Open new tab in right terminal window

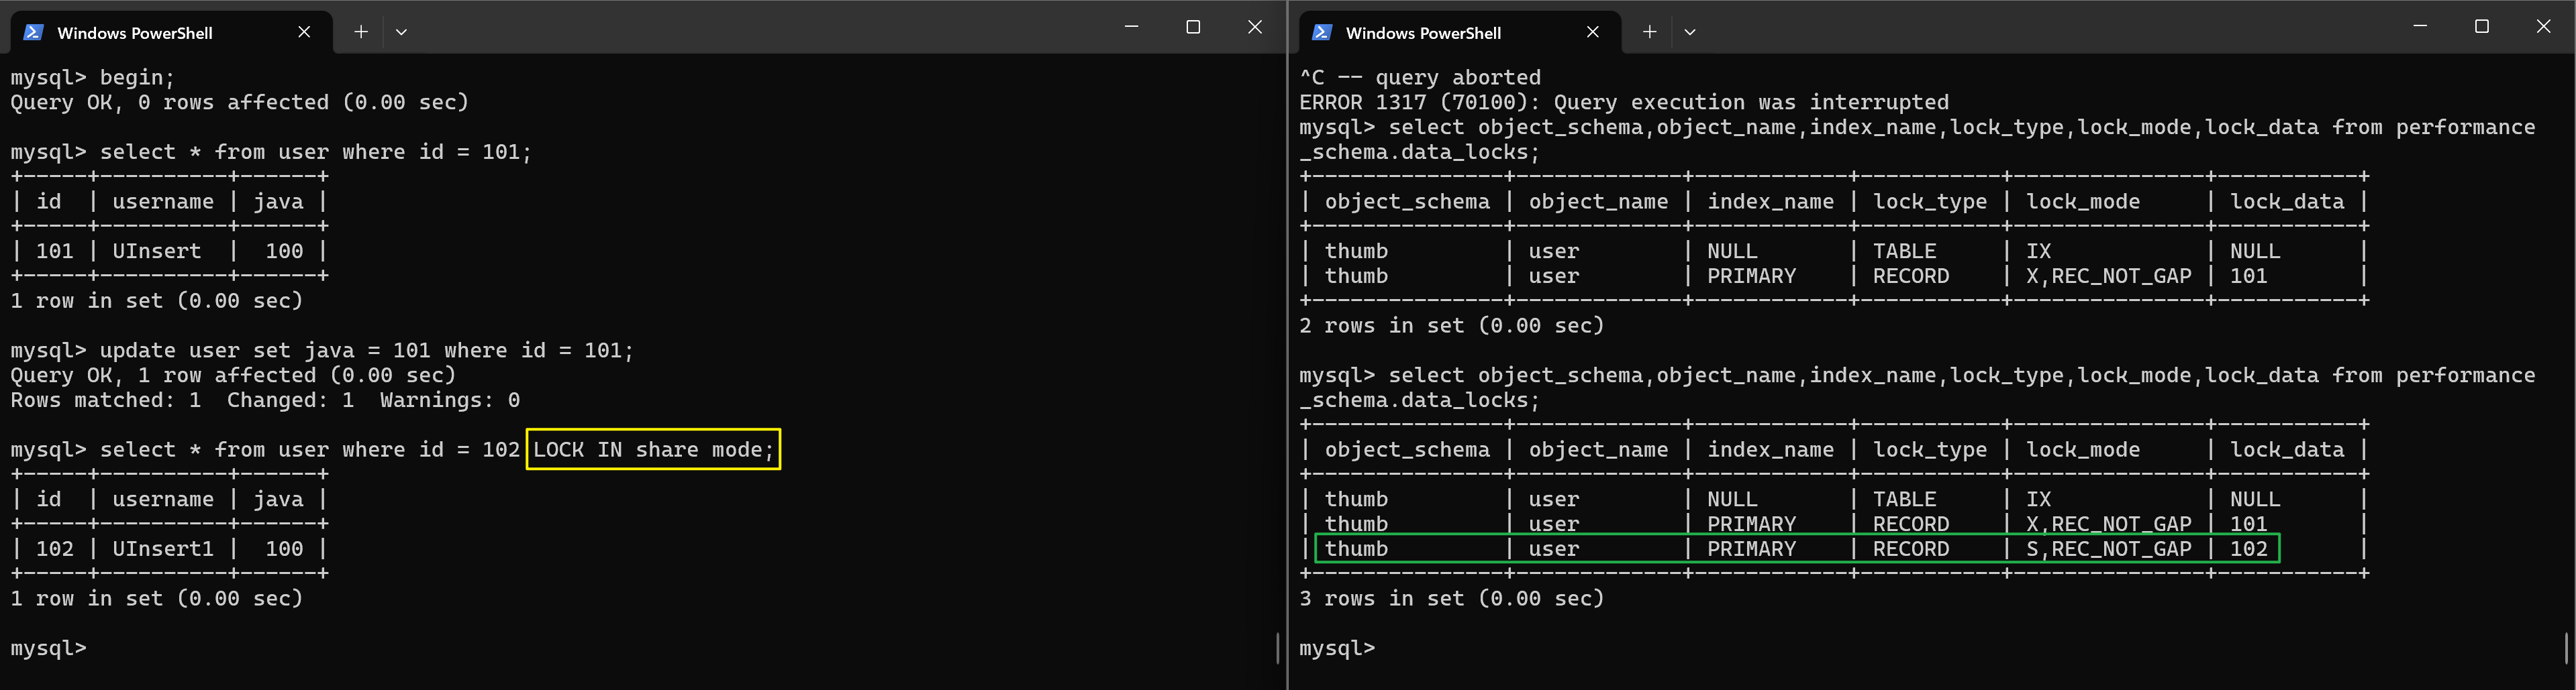coord(1650,32)
